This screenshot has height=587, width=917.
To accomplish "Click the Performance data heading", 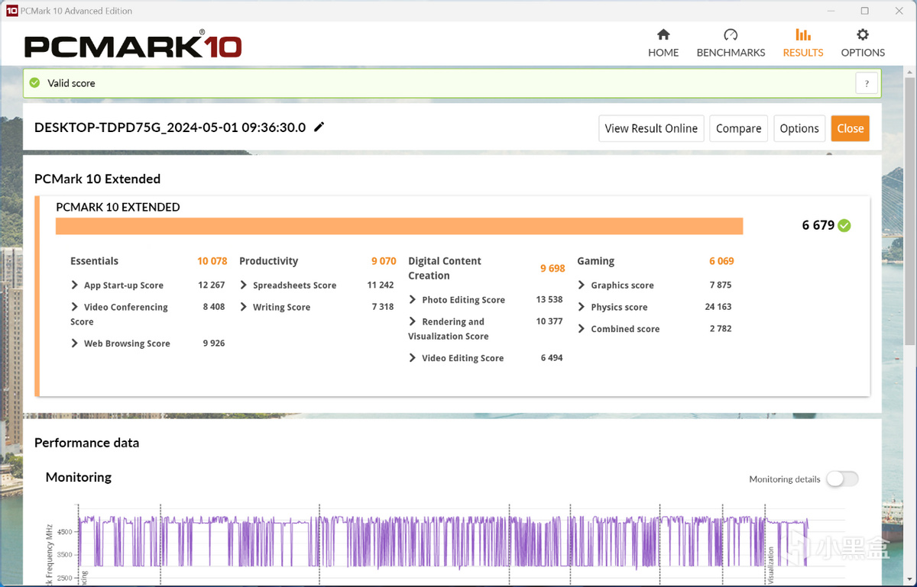I will coord(86,443).
